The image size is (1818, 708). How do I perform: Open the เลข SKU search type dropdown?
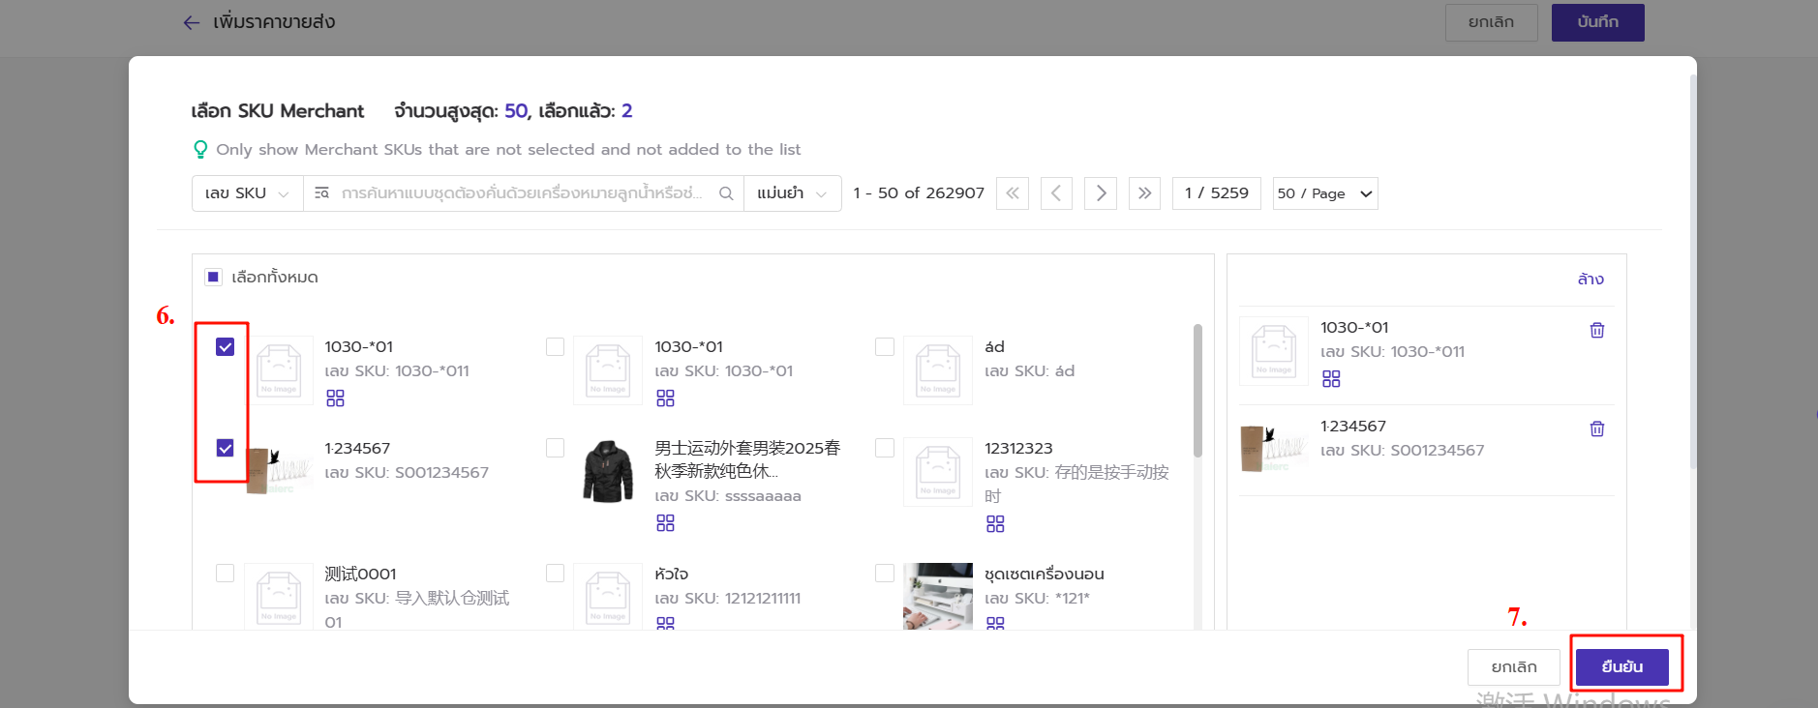[247, 193]
